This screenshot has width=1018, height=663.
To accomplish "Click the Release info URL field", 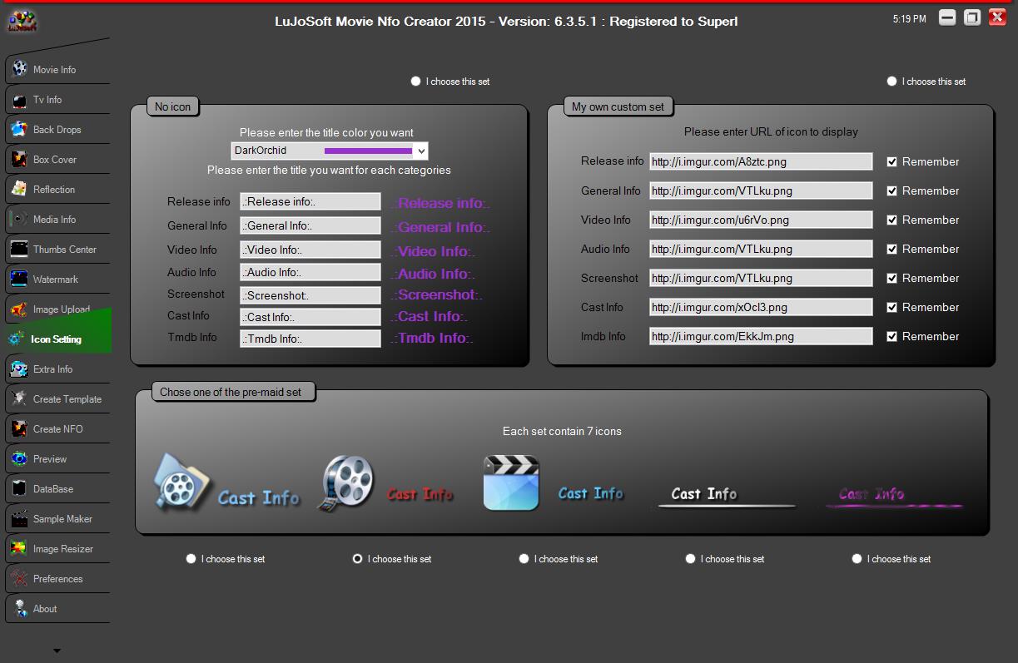I will click(761, 161).
